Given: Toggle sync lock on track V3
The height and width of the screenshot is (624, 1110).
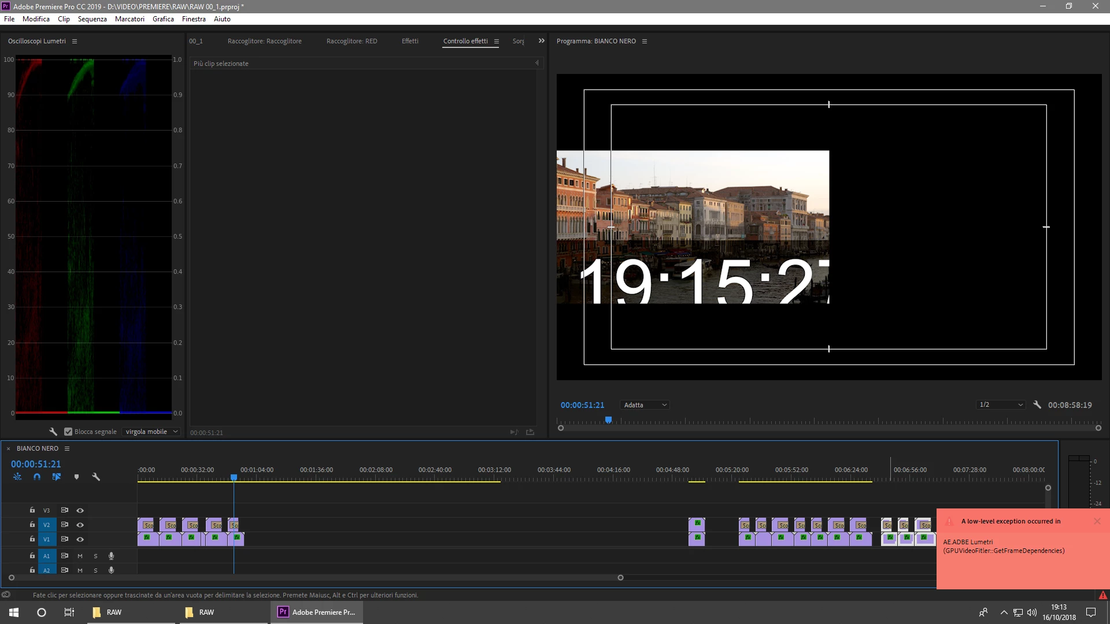Looking at the screenshot, I should [65, 510].
